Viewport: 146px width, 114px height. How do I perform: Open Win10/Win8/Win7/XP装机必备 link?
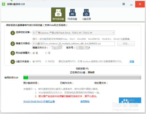coord(39,102)
